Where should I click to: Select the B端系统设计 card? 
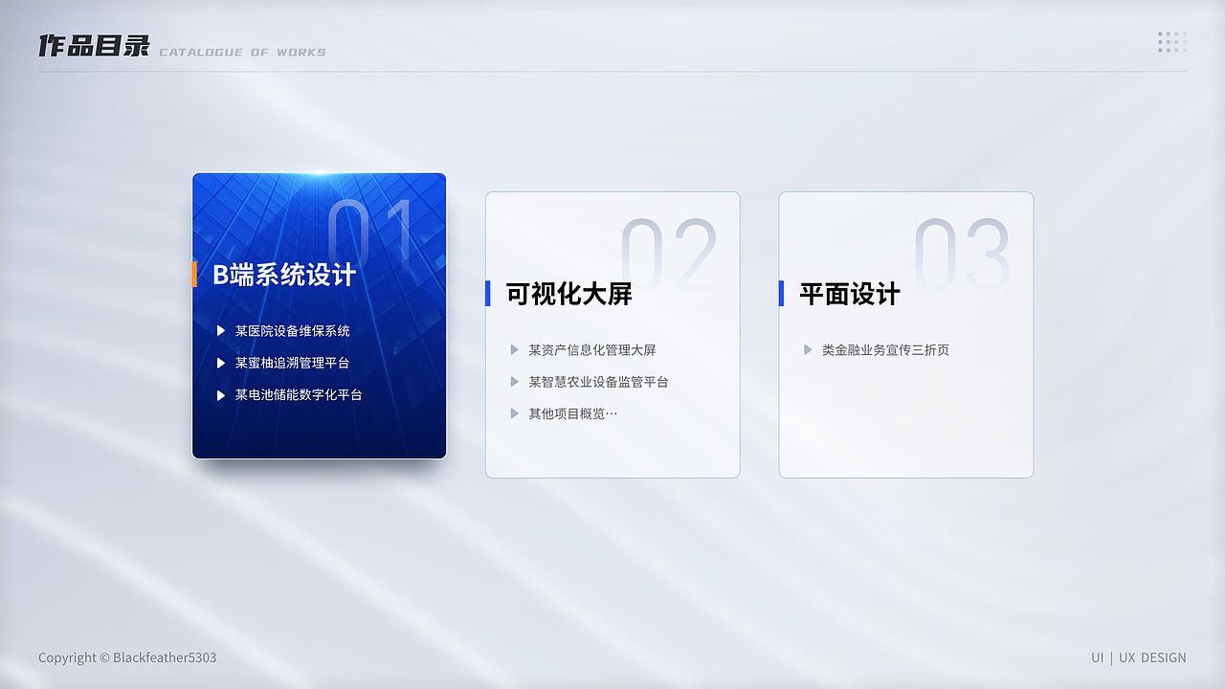coord(319,315)
